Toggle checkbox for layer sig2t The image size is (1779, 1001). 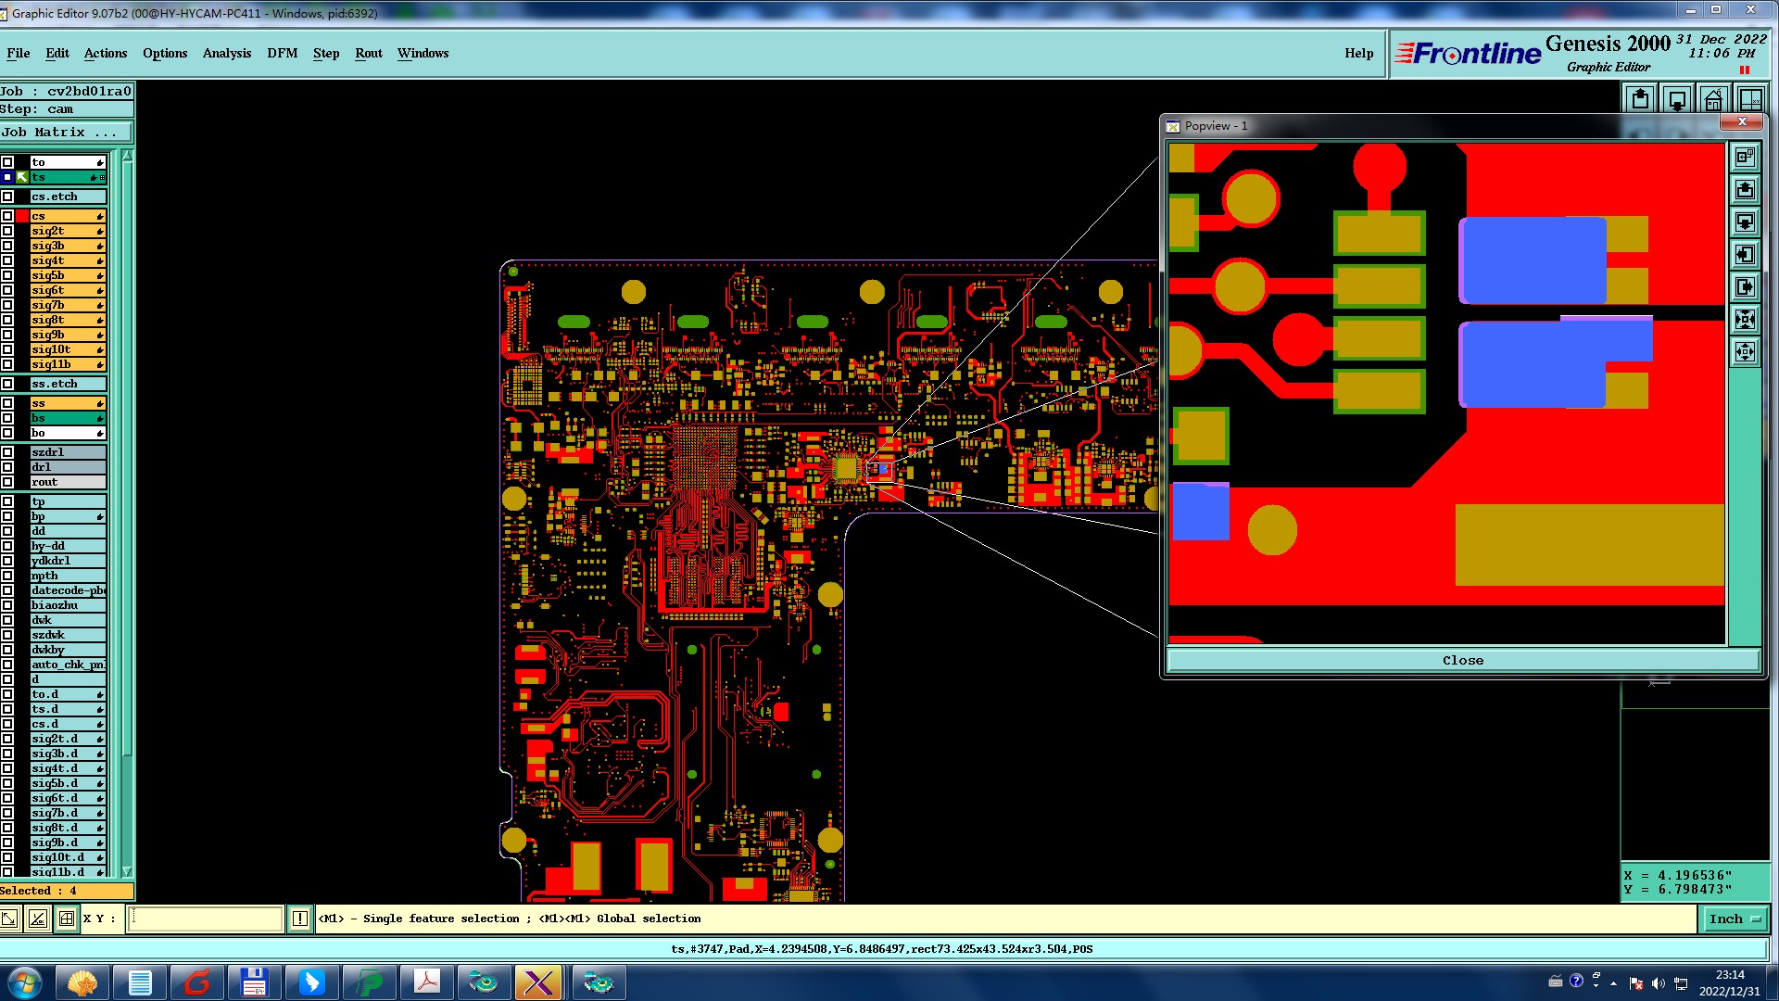click(x=7, y=231)
